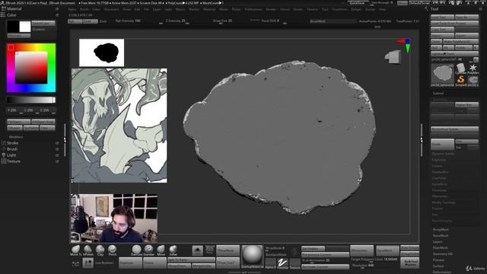Open the Alpha Off selector
The image size is (487, 274).
(271, 263)
